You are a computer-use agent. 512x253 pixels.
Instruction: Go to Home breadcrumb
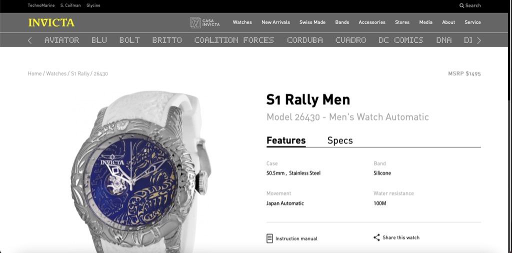point(34,73)
